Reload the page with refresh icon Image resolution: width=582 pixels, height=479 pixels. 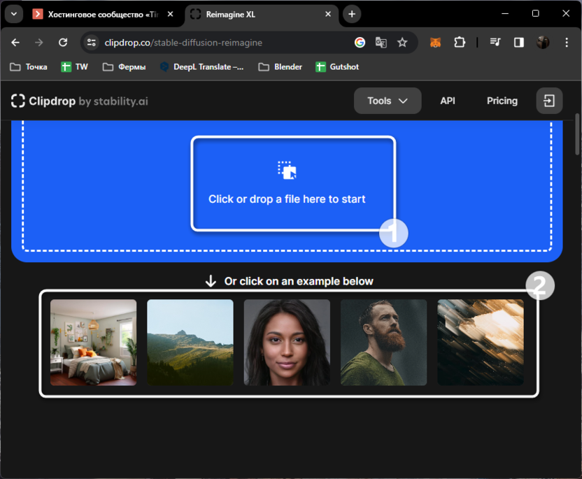pos(63,43)
